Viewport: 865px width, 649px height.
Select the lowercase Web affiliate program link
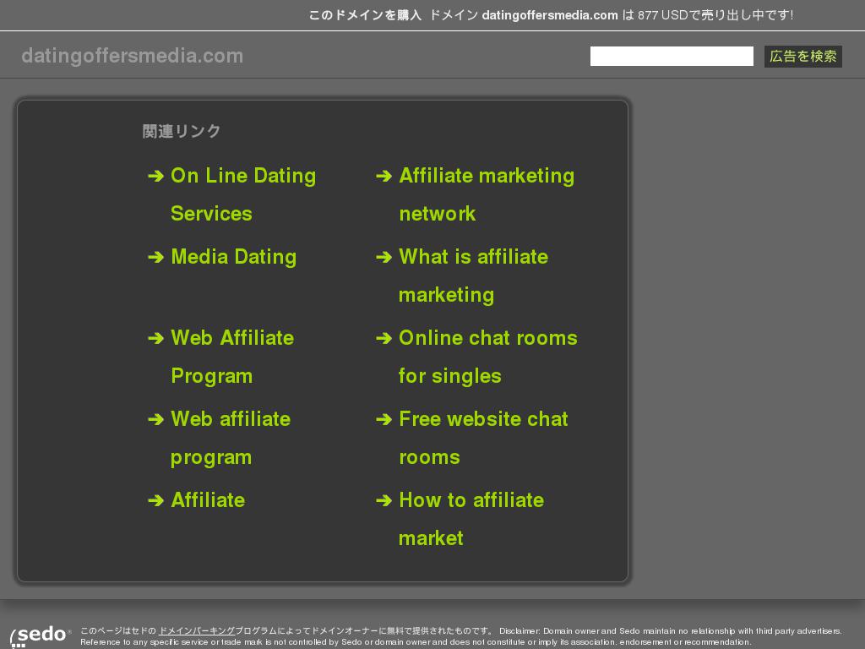pyautogui.click(x=231, y=438)
